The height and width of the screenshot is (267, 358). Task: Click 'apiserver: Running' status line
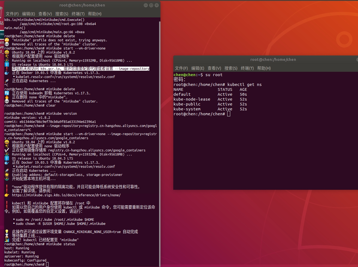click(22, 256)
